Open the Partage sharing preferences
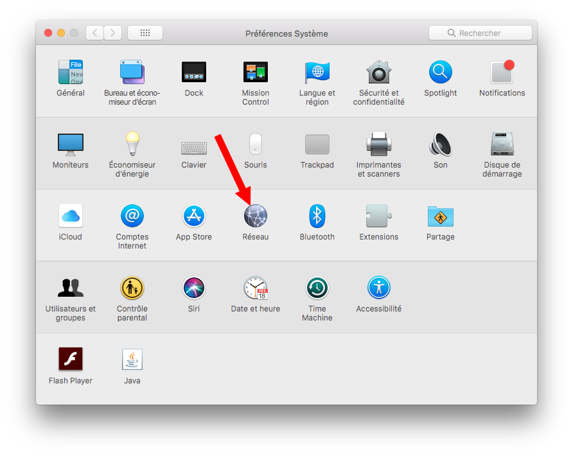The height and width of the screenshot is (456, 573). coord(440,216)
